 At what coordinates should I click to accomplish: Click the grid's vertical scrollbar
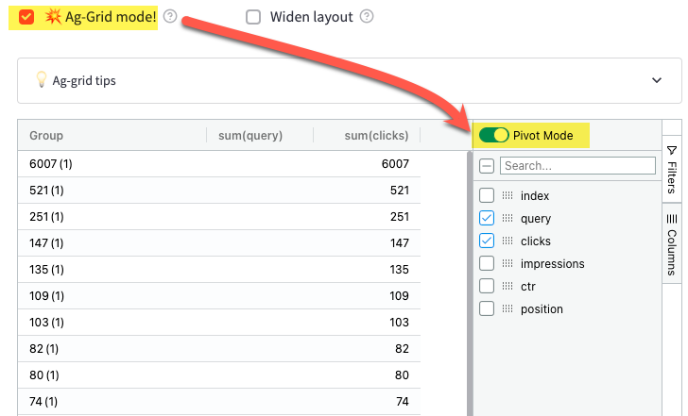click(x=469, y=283)
